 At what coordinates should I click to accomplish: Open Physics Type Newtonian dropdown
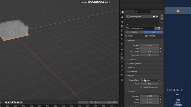point(150,80)
